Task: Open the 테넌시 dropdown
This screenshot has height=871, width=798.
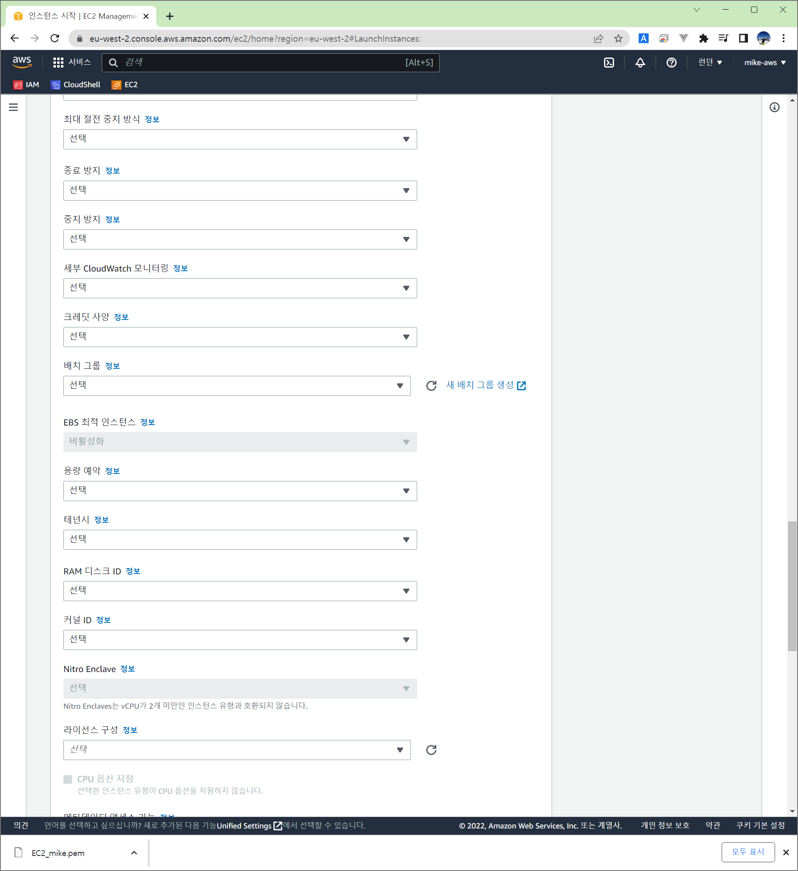Action: pos(240,540)
